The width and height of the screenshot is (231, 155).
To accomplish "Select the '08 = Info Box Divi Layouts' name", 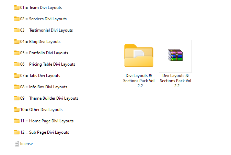I will click(44, 87).
